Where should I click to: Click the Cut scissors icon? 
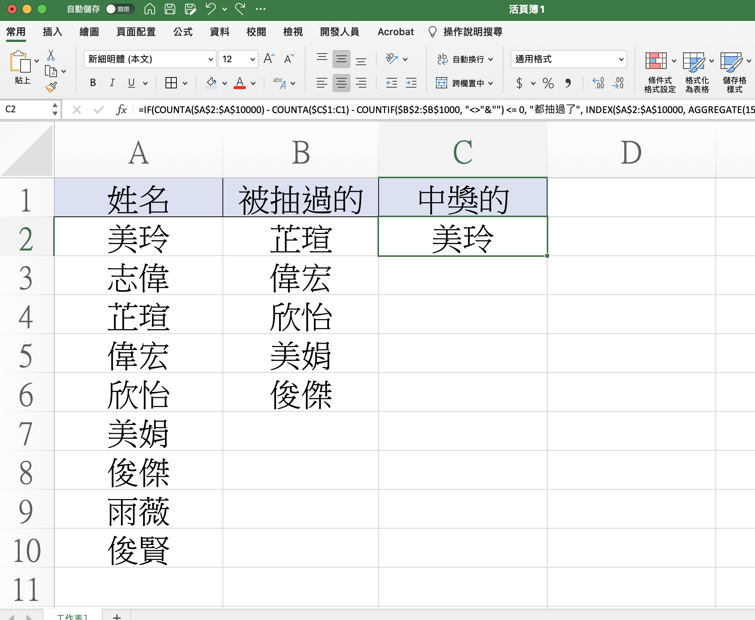click(x=51, y=55)
